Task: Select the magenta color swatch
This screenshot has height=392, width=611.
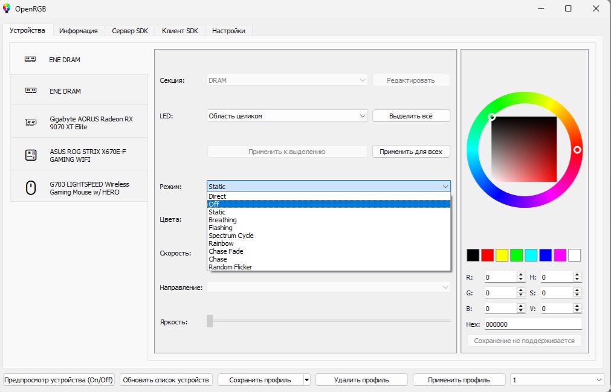Action: (561, 254)
